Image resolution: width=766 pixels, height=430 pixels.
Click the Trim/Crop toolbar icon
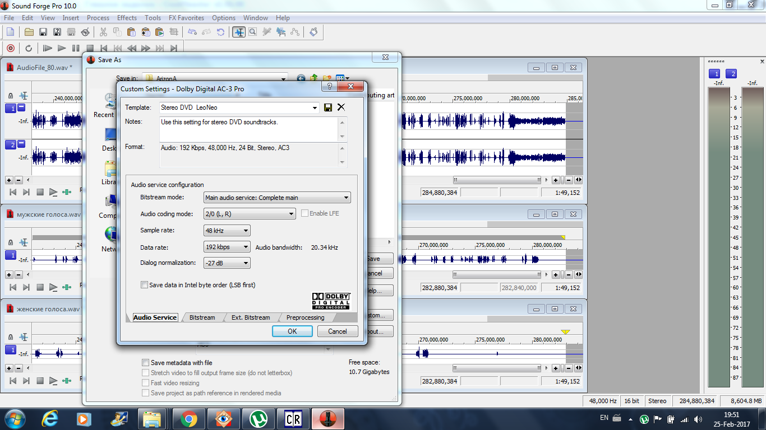174,32
